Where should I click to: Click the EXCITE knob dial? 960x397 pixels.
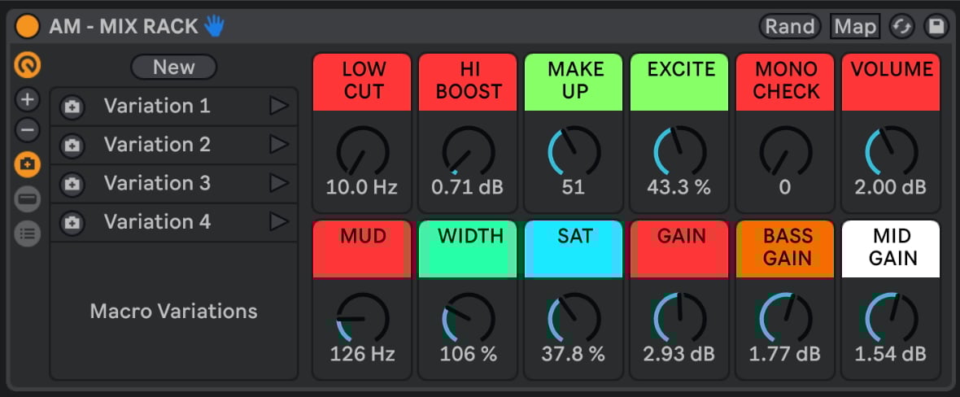coord(680,151)
